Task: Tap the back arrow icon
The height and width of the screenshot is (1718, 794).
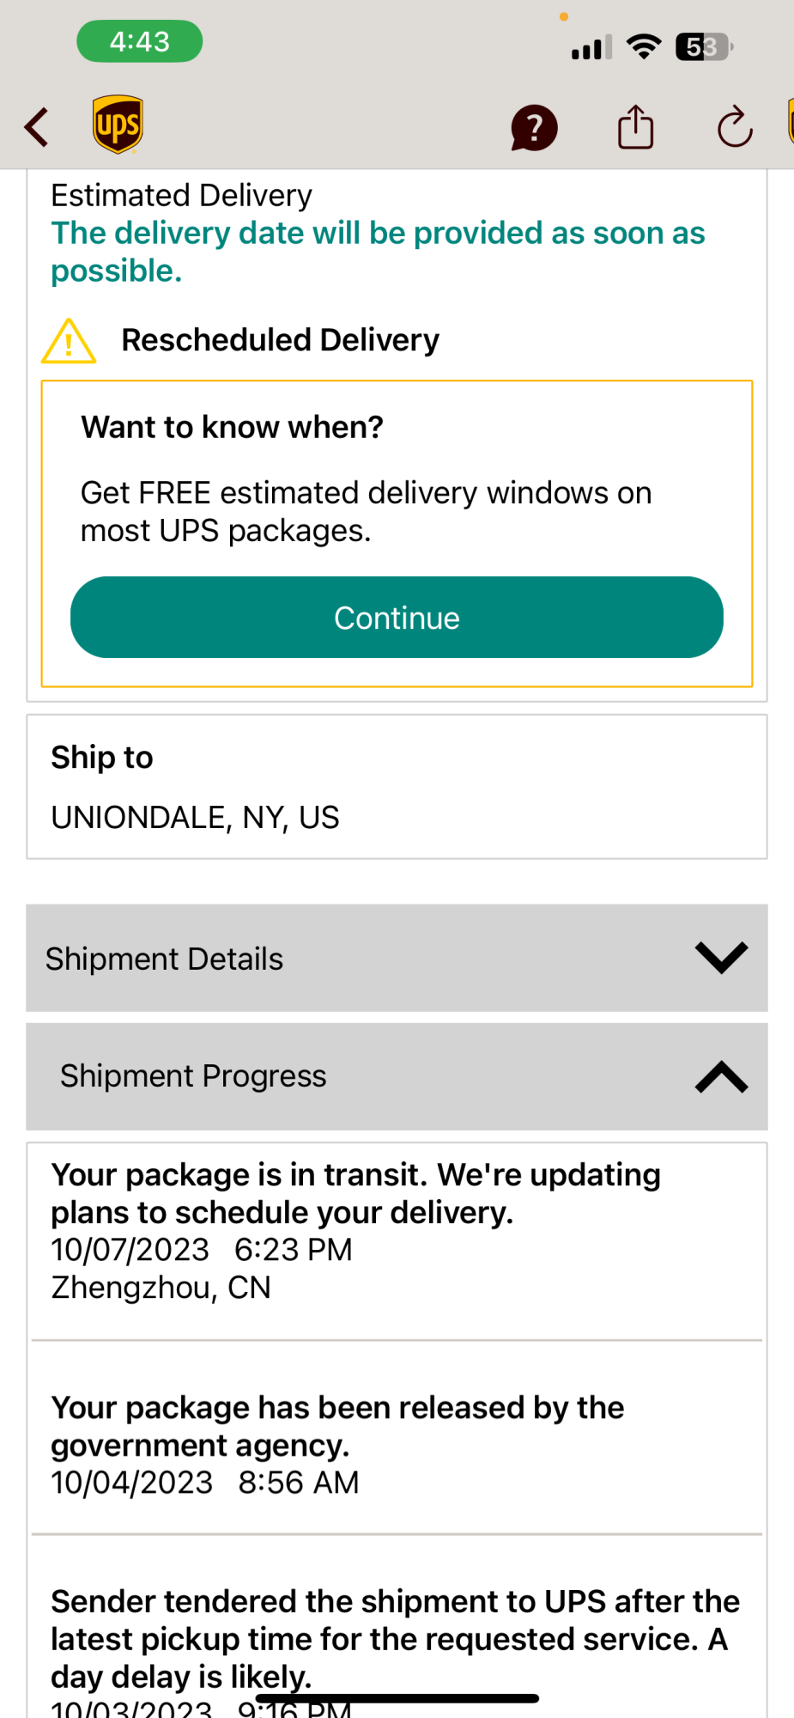Action: pos(37,128)
